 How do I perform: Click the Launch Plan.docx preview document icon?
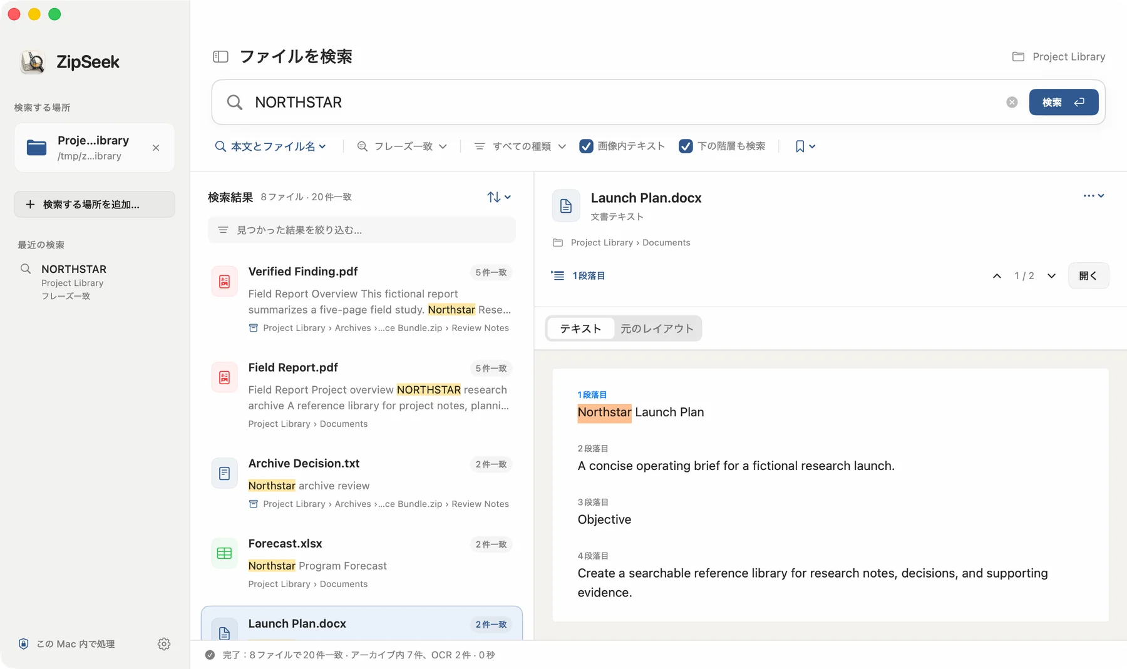pyautogui.click(x=566, y=206)
